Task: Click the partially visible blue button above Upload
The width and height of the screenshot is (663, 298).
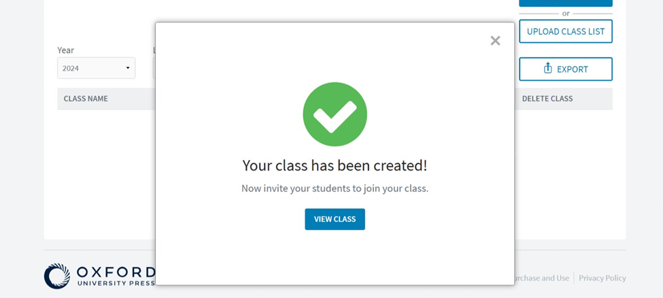Action: click(x=566, y=3)
